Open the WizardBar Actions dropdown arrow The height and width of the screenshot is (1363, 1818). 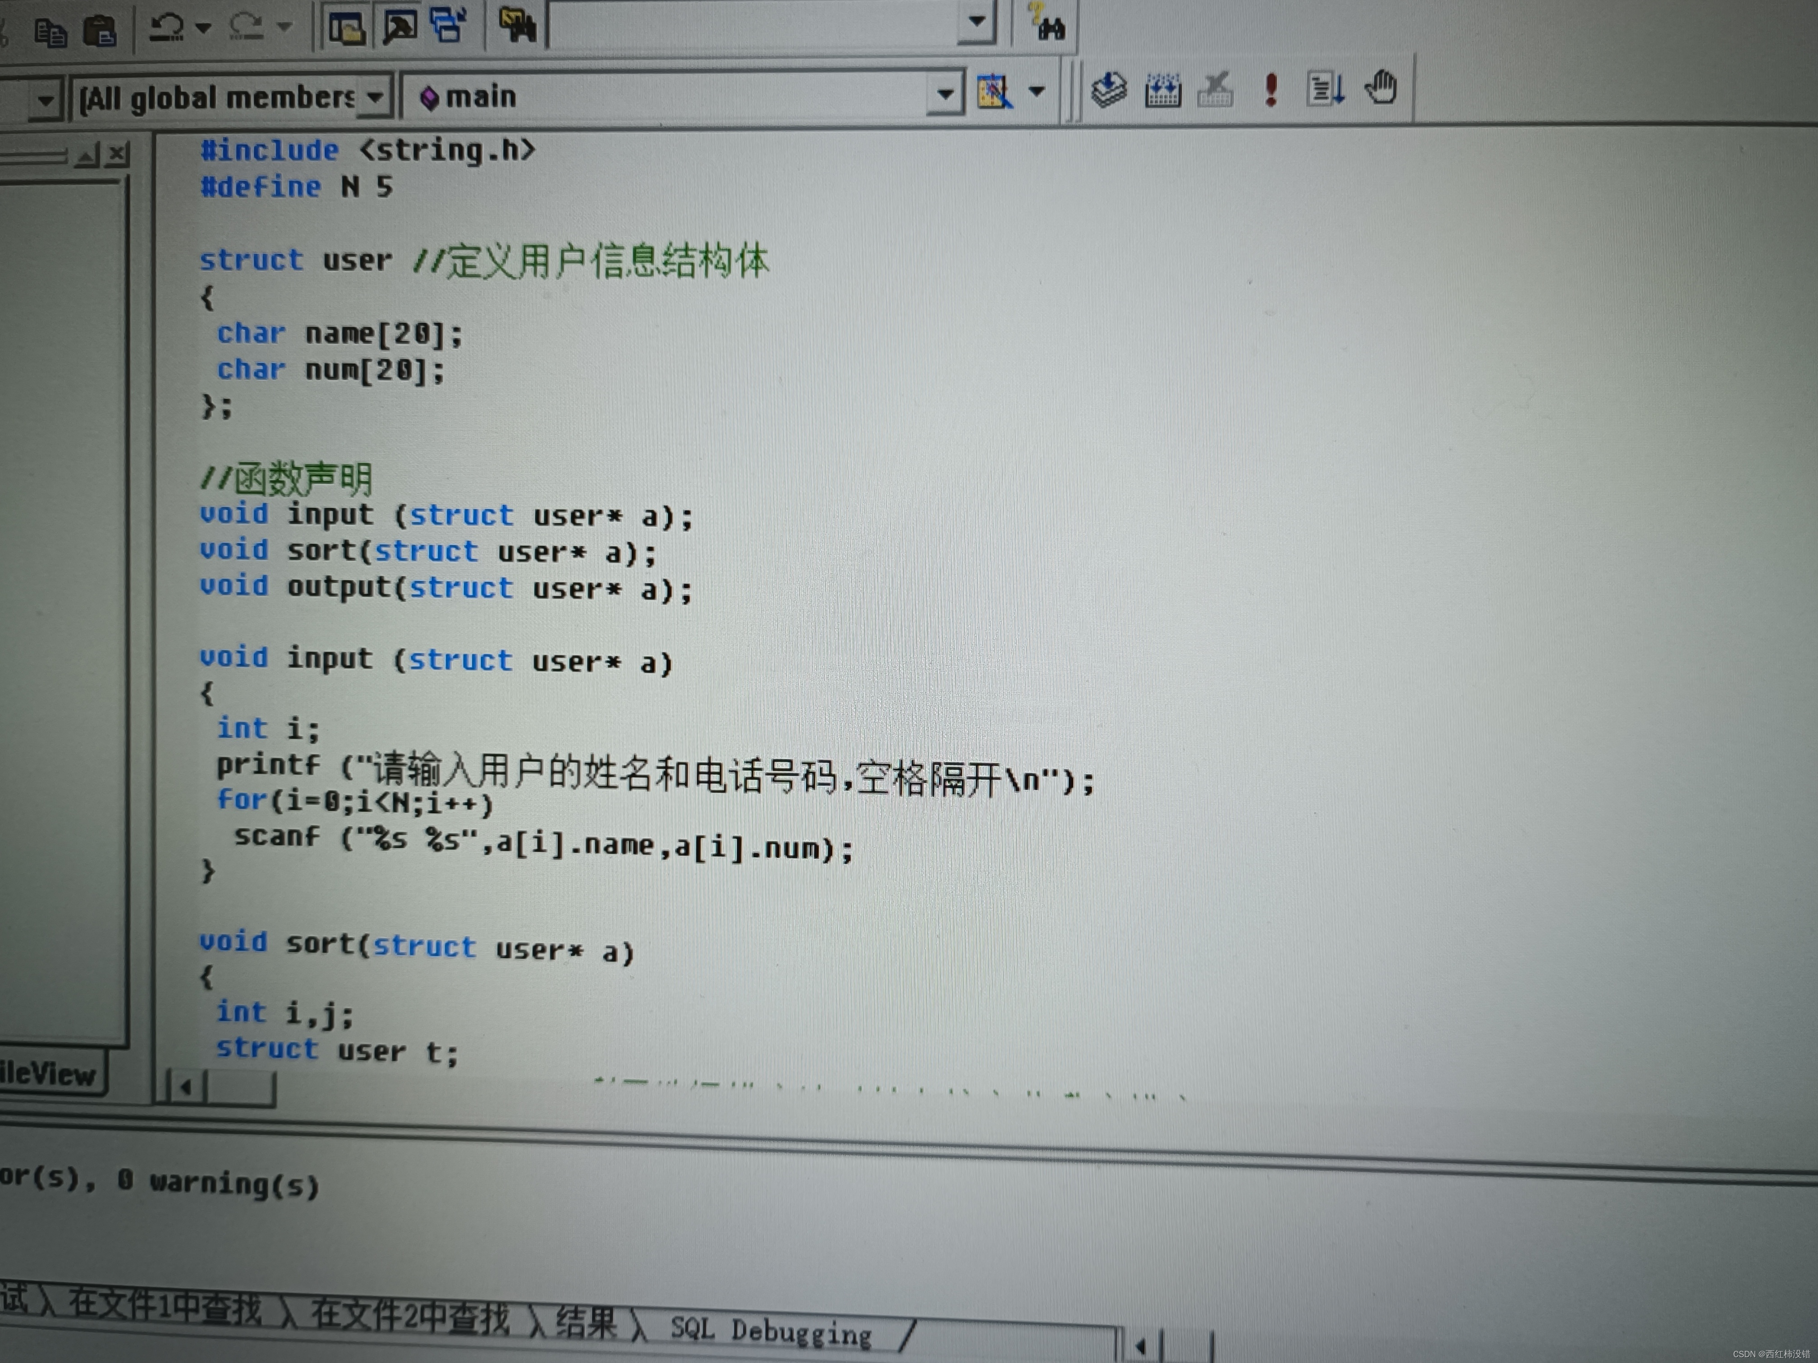tap(1037, 91)
